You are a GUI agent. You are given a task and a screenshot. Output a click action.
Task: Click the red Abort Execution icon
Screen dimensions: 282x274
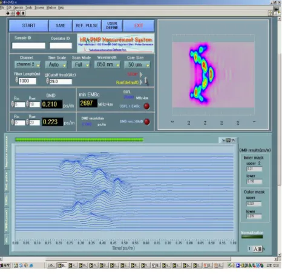point(18,13)
